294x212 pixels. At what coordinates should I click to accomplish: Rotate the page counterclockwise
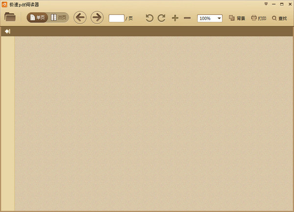point(149,18)
